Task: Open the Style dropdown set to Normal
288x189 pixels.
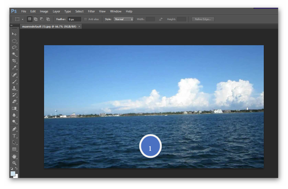Action: 123,19
